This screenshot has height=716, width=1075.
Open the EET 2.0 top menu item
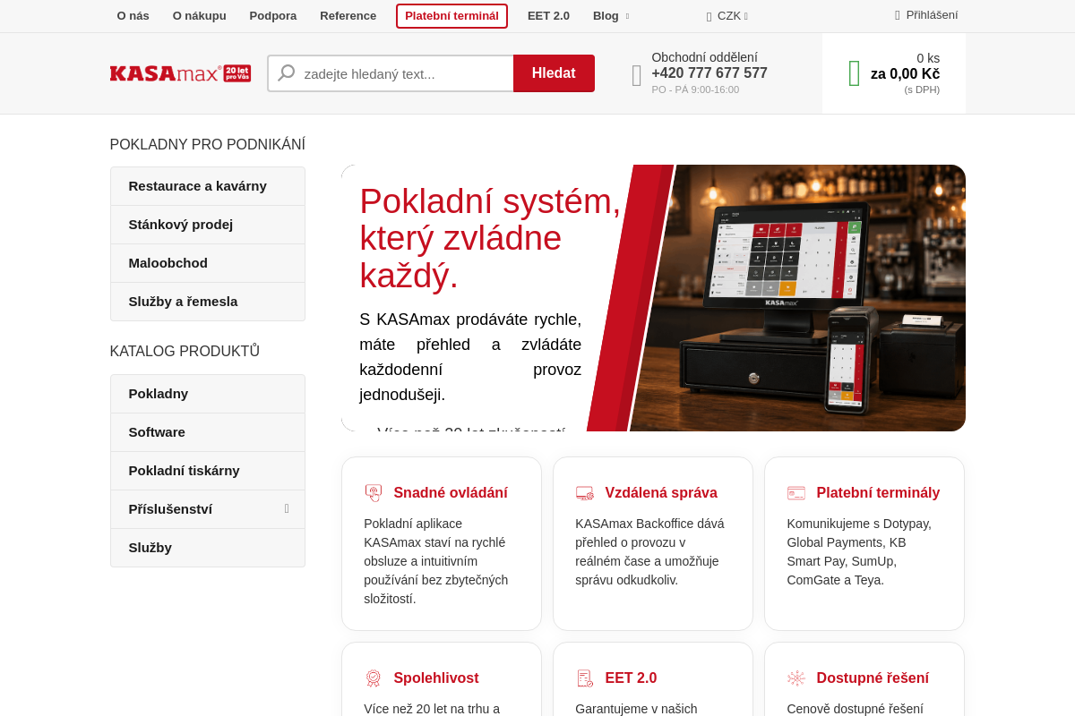[x=548, y=15]
